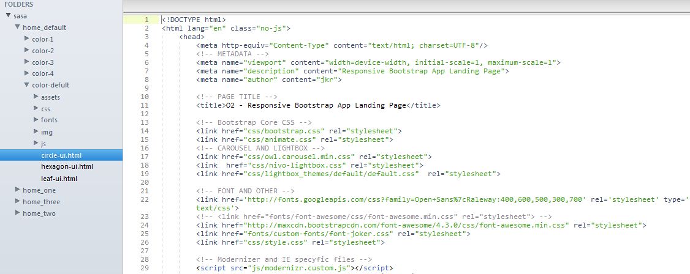This screenshot has width=690, height=274.
Task: Click the modernizr.custom.js script line
Action: [294, 268]
